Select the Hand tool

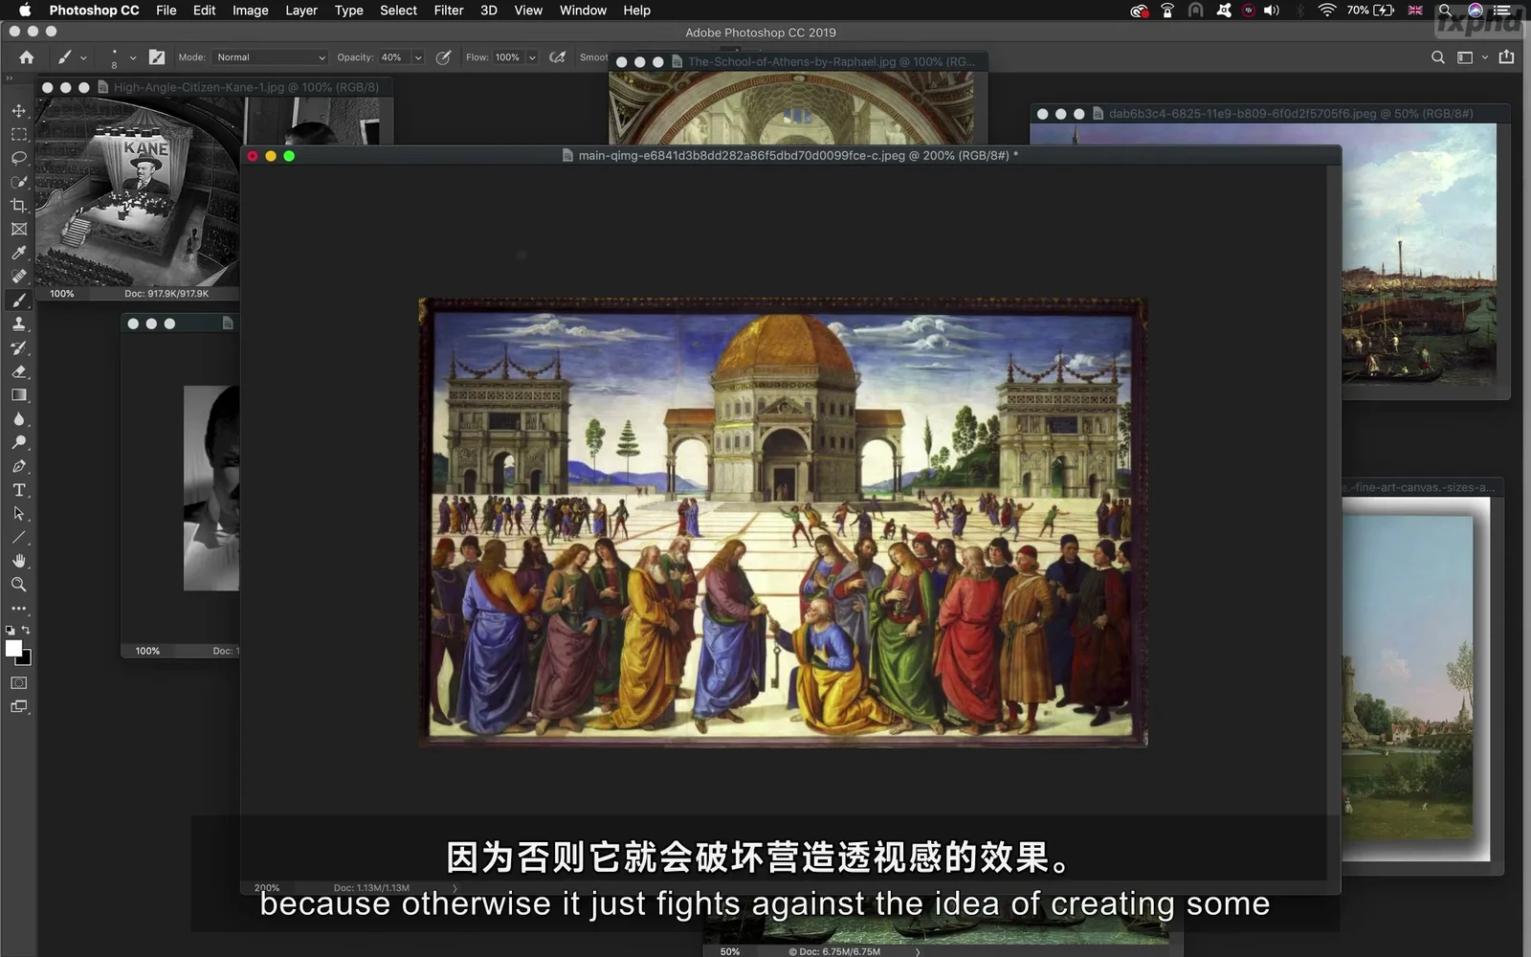tap(18, 561)
